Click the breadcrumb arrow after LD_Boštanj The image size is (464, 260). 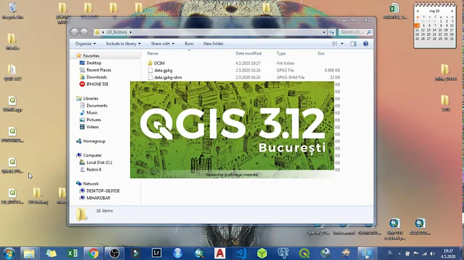tap(130, 32)
